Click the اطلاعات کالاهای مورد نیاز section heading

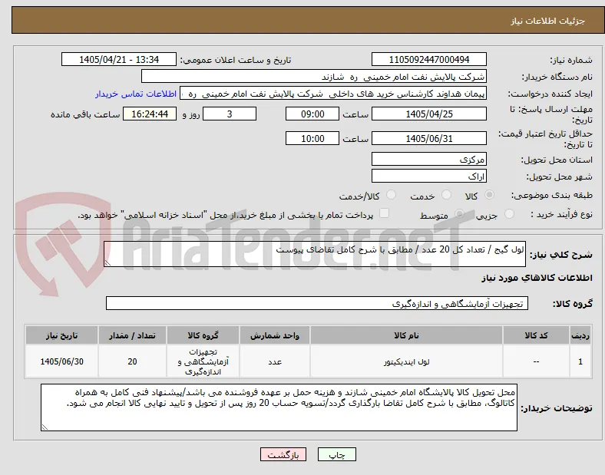tap(537, 278)
